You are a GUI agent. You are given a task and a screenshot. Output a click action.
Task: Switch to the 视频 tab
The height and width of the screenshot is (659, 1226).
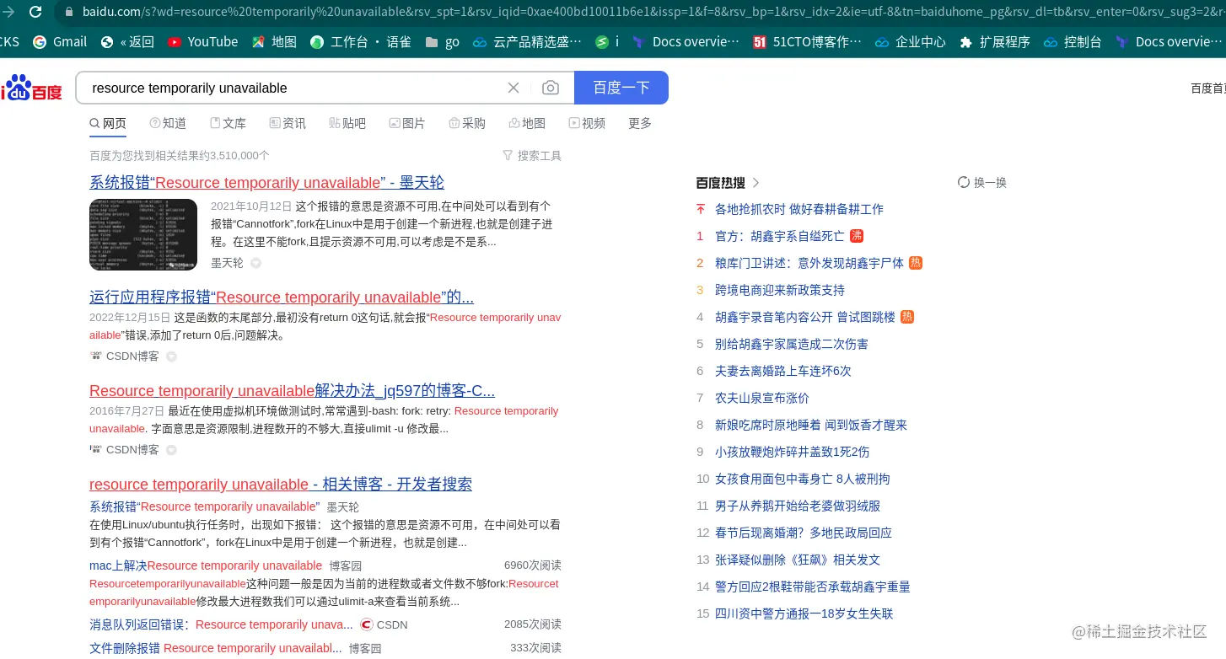click(x=587, y=123)
